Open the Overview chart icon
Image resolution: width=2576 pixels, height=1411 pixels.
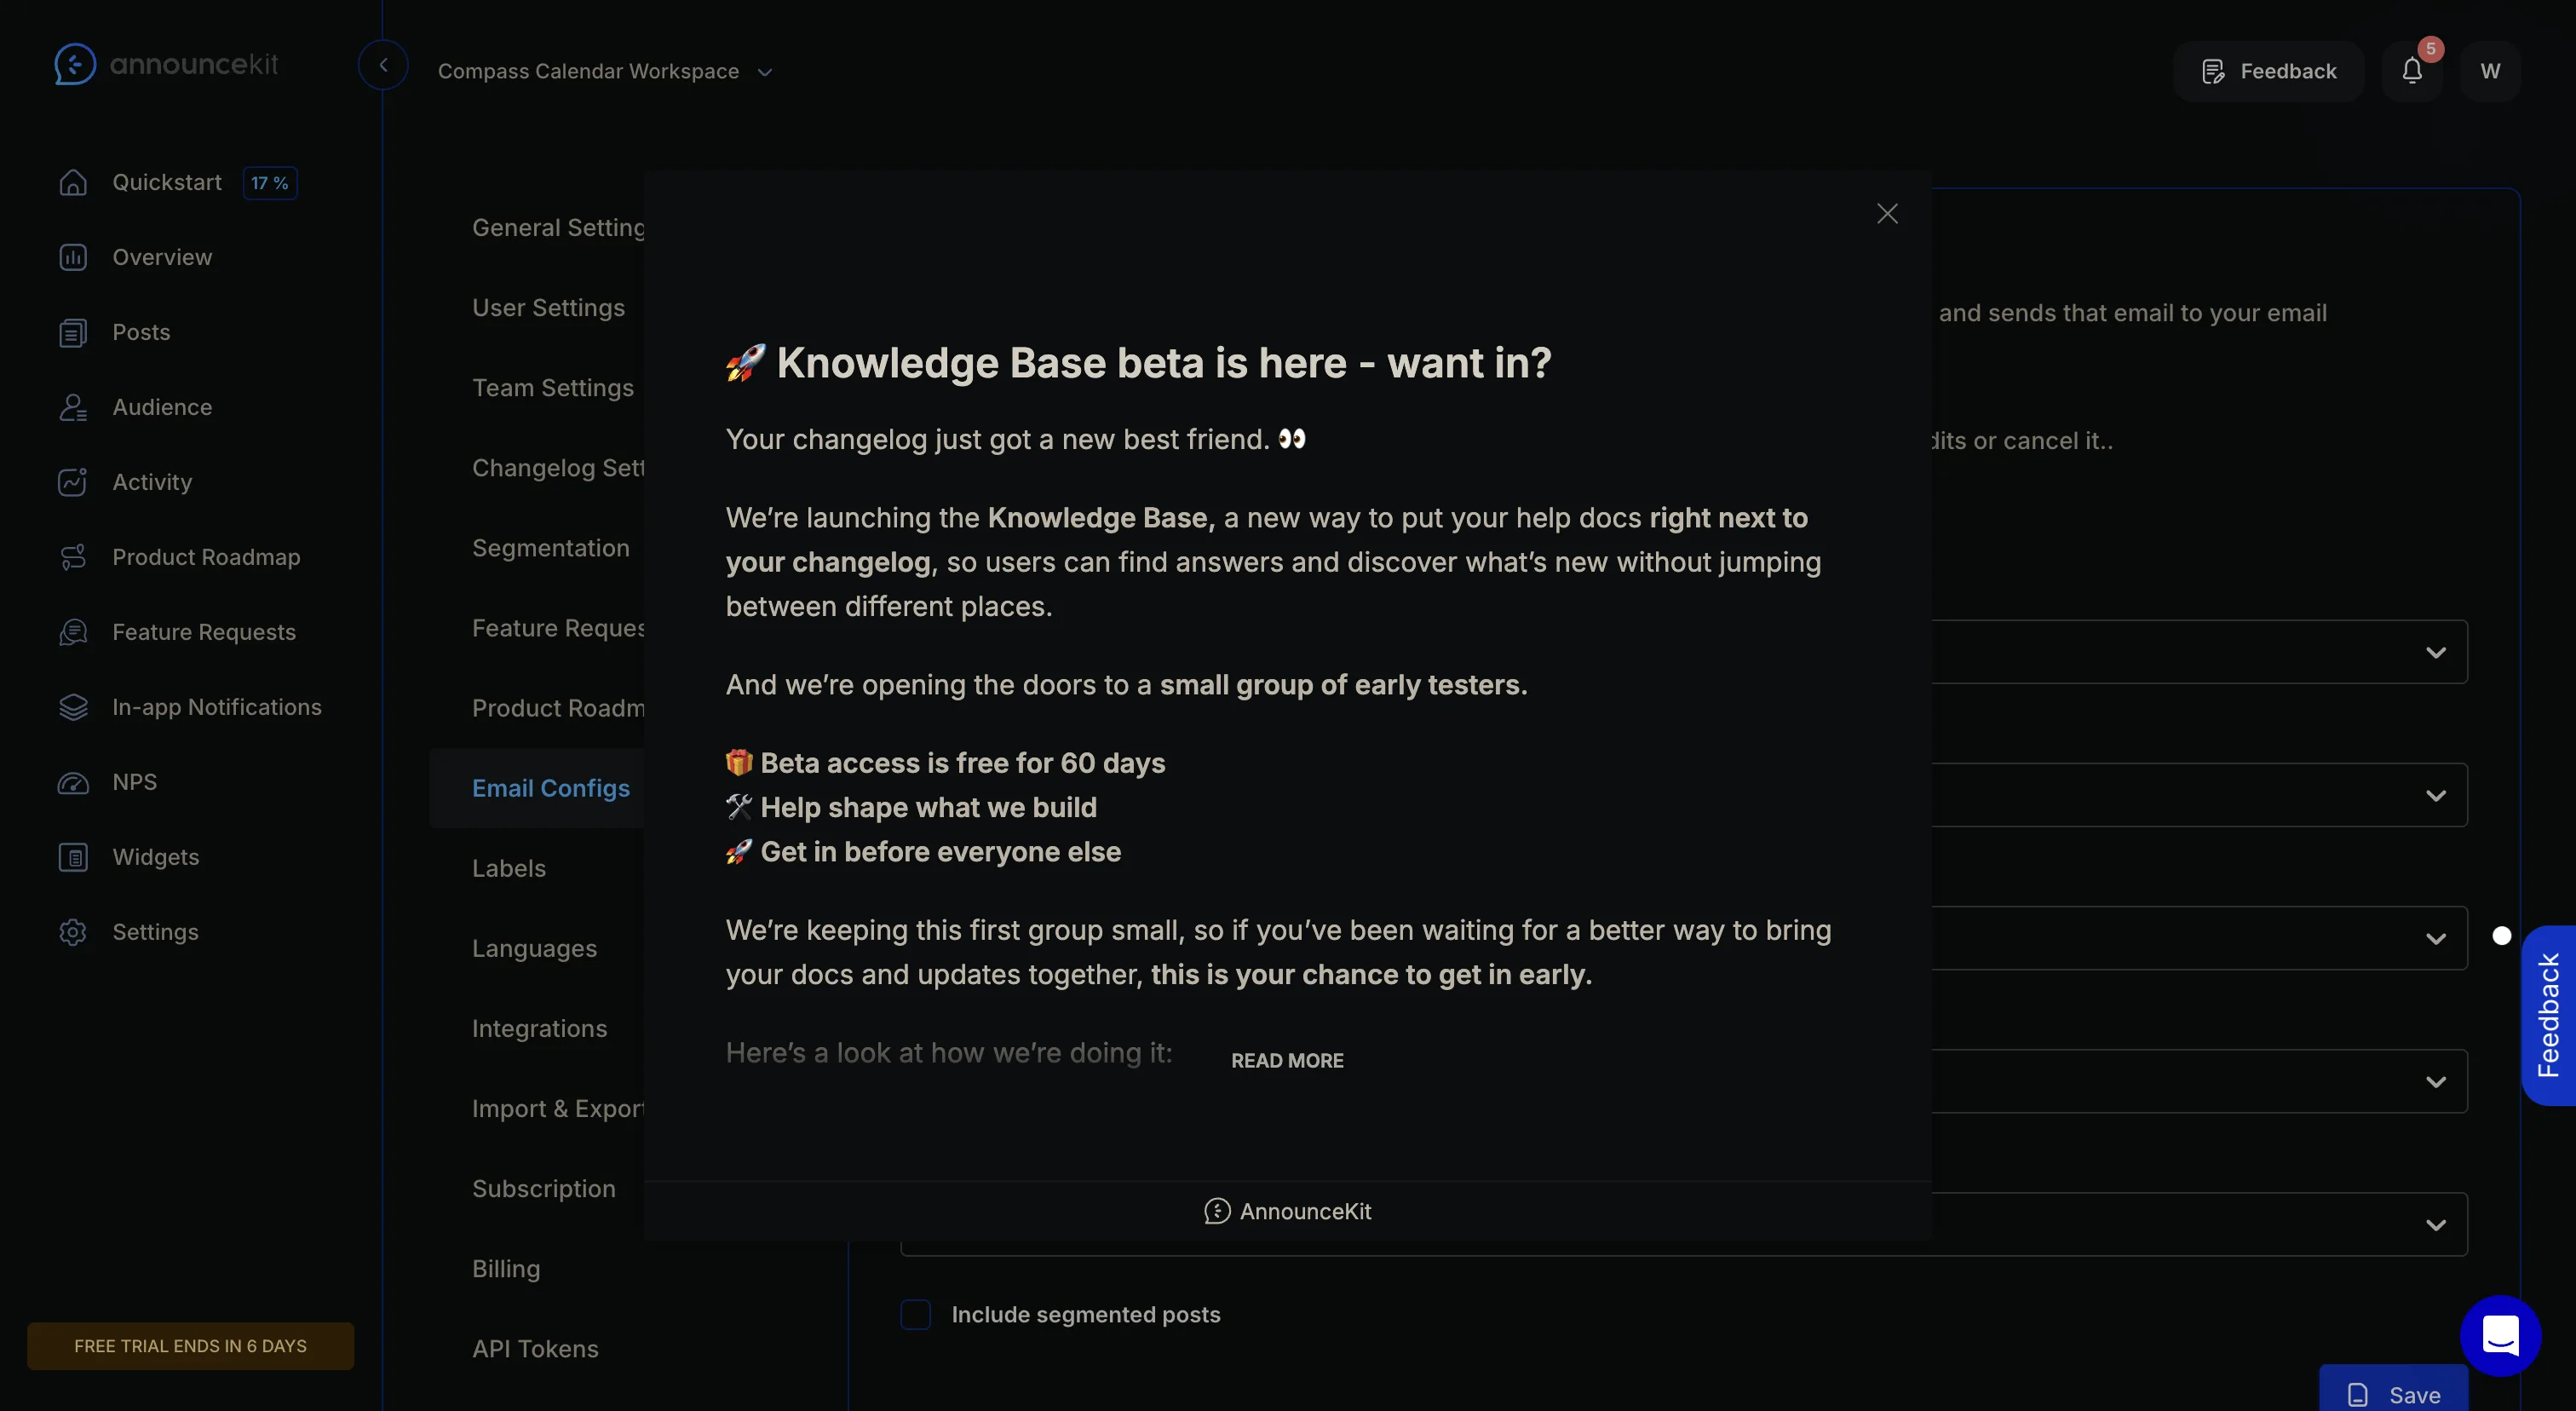coord(73,257)
